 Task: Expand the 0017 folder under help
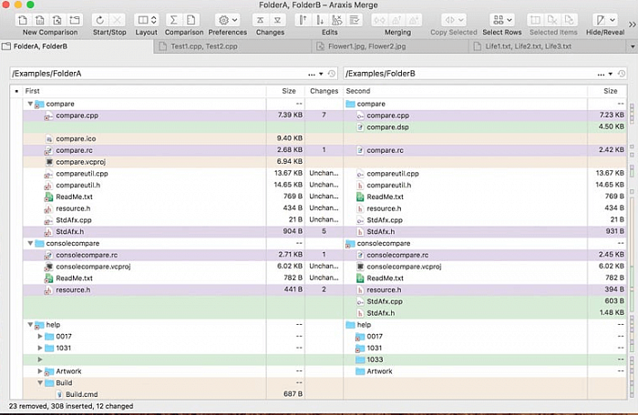click(x=40, y=336)
